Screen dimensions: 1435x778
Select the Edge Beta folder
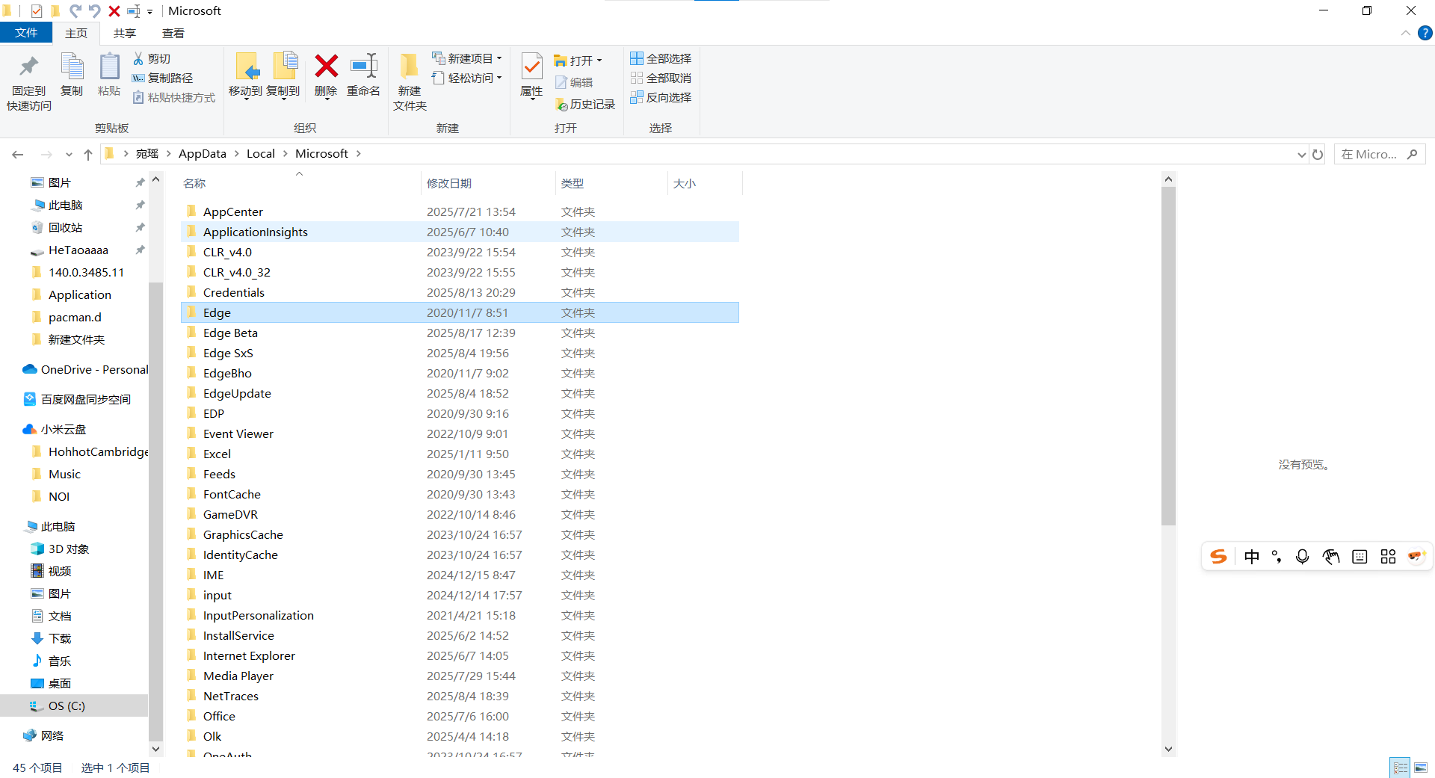(x=460, y=333)
